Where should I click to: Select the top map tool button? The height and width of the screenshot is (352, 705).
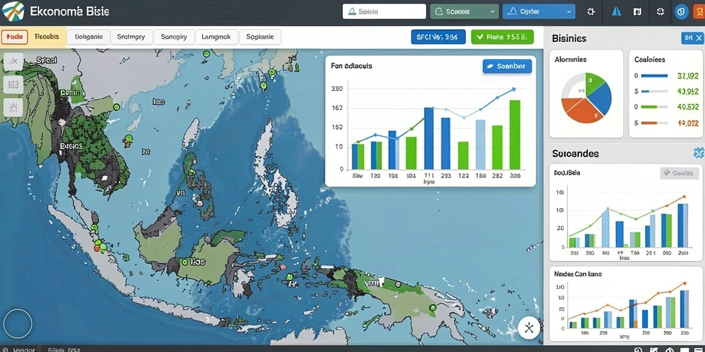tap(13, 61)
